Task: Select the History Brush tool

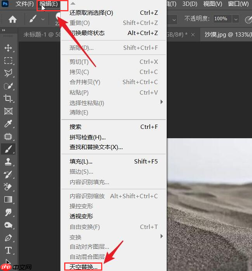Action: click(8, 174)
